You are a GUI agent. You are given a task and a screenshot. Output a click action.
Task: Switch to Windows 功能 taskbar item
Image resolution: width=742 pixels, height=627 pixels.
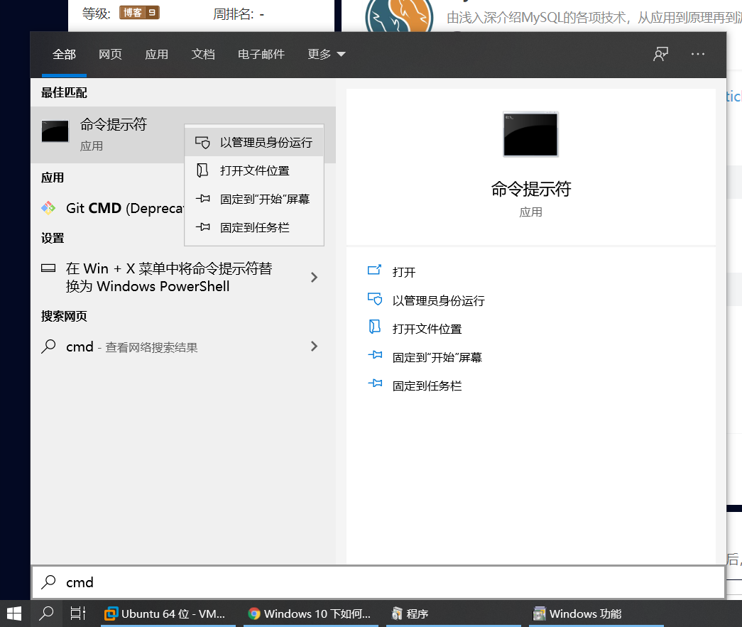click(x=596, y=614)
